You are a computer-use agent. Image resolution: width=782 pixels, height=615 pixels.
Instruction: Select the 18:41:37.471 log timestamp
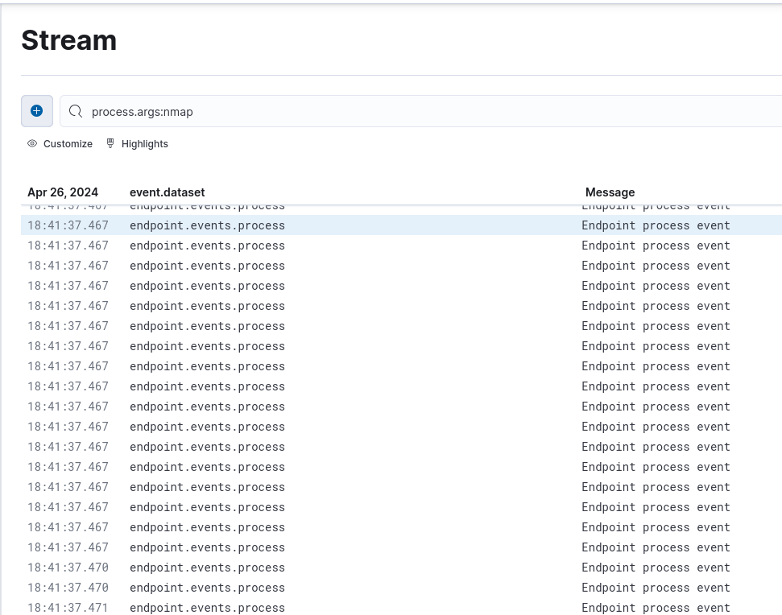coord(68,608)
